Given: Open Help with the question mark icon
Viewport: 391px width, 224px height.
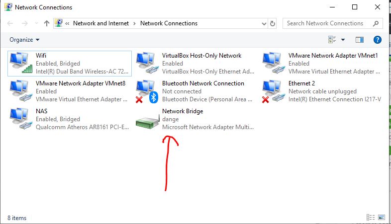Looking at the screenshot, I should pyautogui.click(x=377, y=40).
